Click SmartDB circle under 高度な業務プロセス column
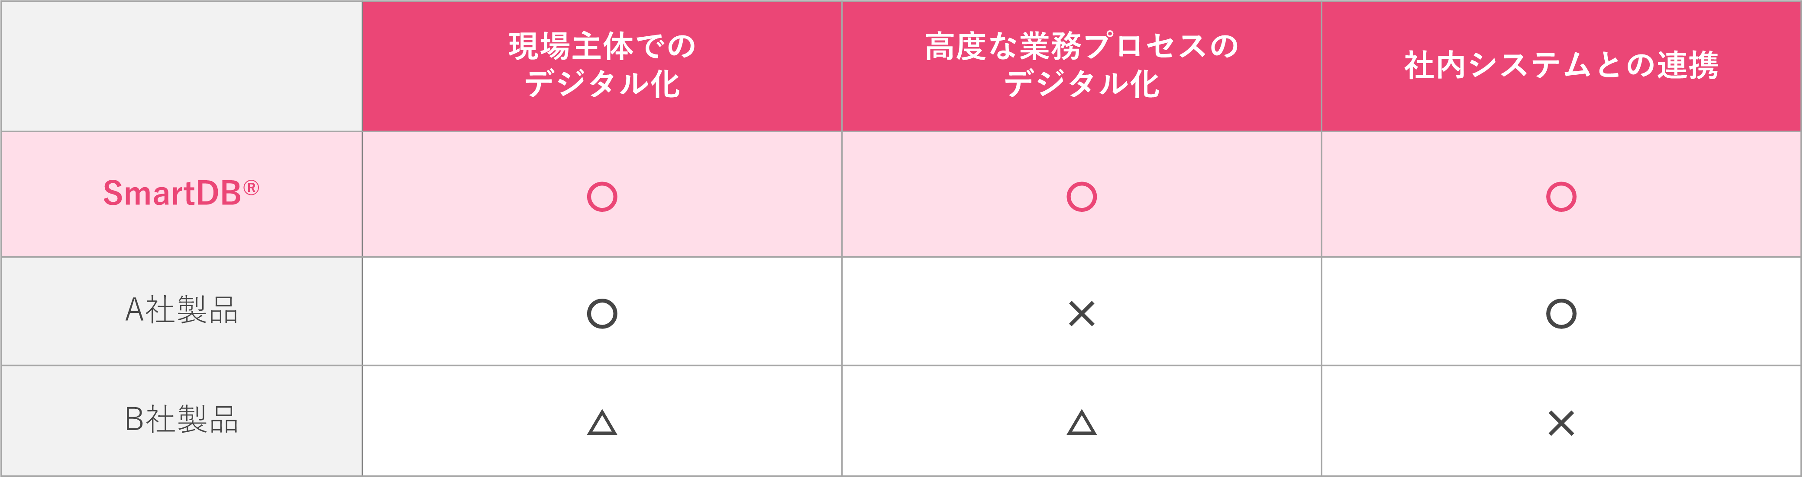 coord(1081,197)
